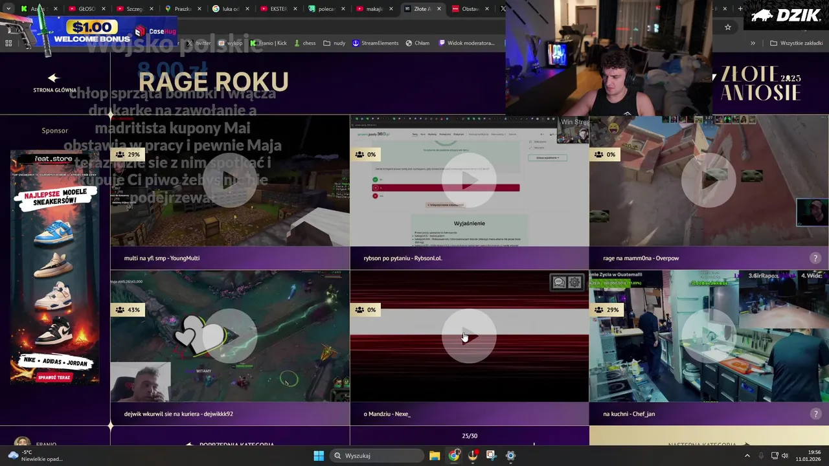
Task: Switch to the 'polecar' tab
Action: click(327, 9)
